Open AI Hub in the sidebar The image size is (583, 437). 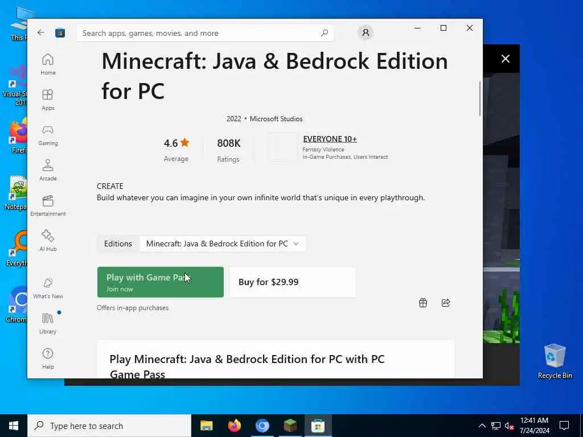(x=48, y=241)
